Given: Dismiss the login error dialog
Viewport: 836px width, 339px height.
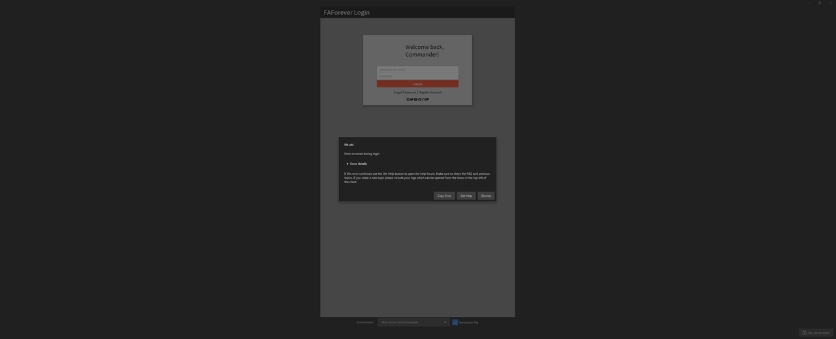Looking at the screenshot, I should point(486,196).
